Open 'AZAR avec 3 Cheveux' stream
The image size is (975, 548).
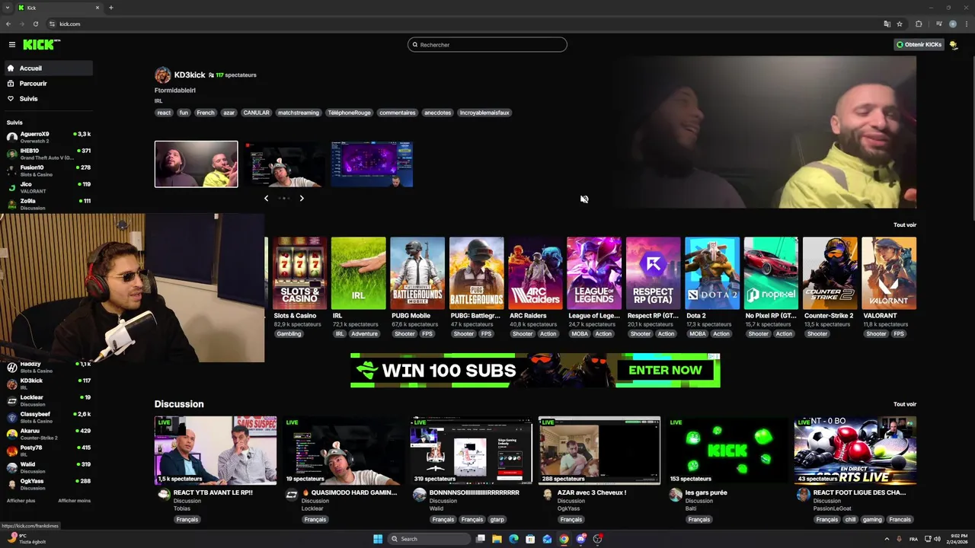[x=599, y=451]
